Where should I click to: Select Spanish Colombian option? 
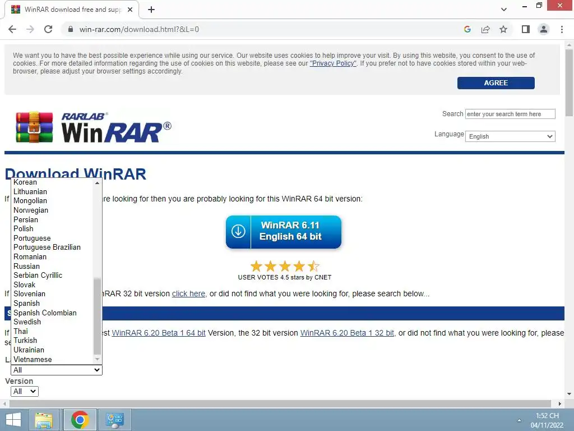pos(53,313)
